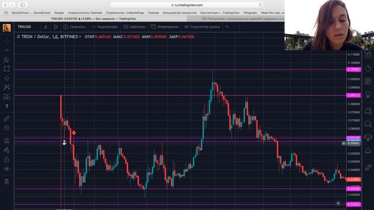
Task: Open the Telegraph bookmark
Action: pos(250,13)
